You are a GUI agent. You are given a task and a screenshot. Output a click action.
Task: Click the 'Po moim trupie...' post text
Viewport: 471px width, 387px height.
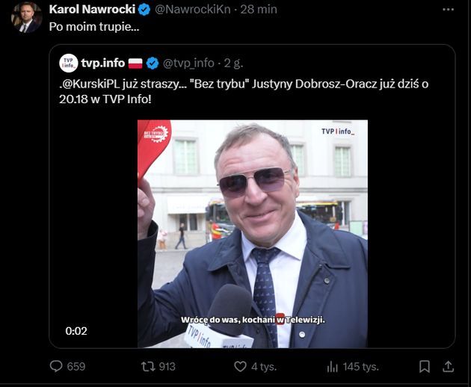pos(93,26)
